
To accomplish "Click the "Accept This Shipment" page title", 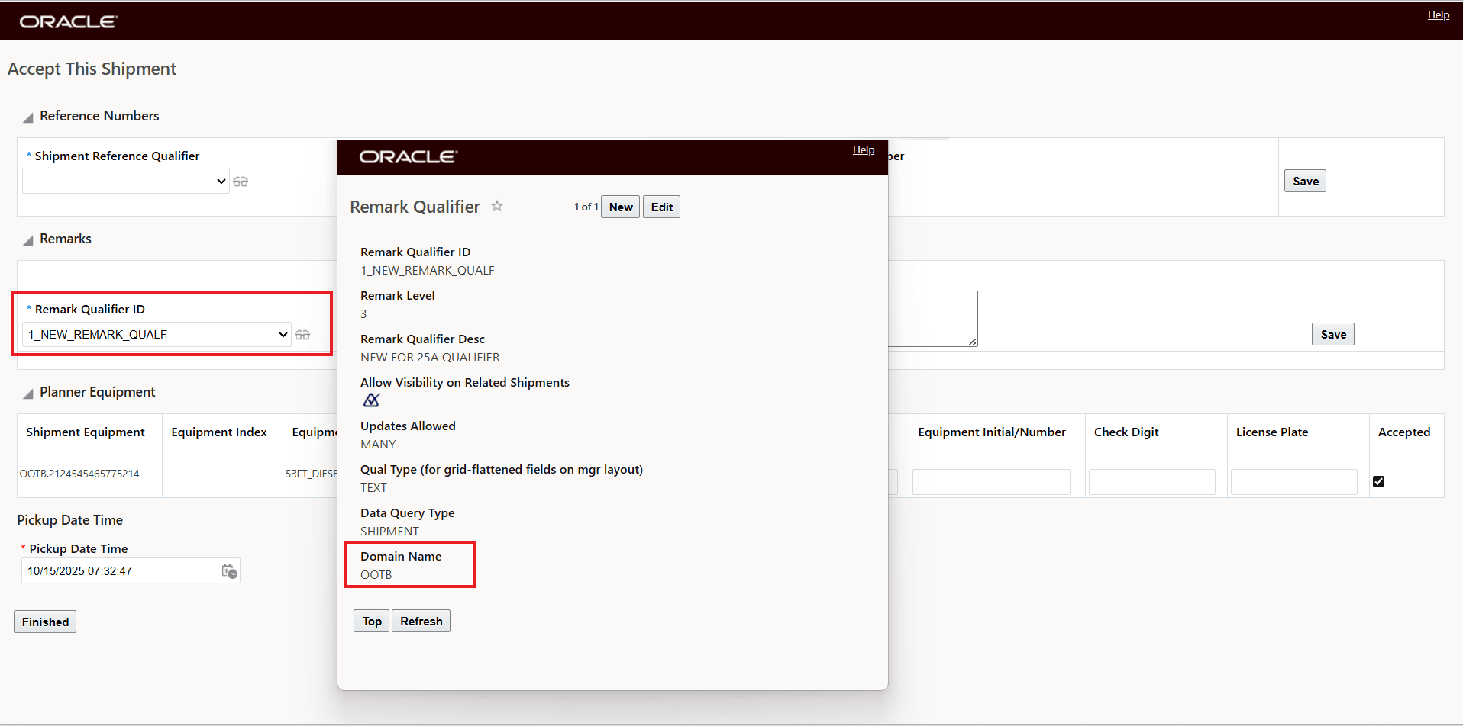I will coord(92,69).
